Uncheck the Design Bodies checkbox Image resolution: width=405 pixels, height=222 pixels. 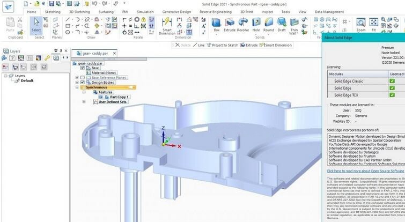[83, 83]
